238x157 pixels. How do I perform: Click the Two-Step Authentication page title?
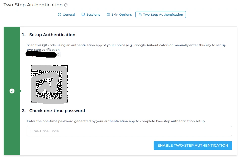[x=33, y=5]
